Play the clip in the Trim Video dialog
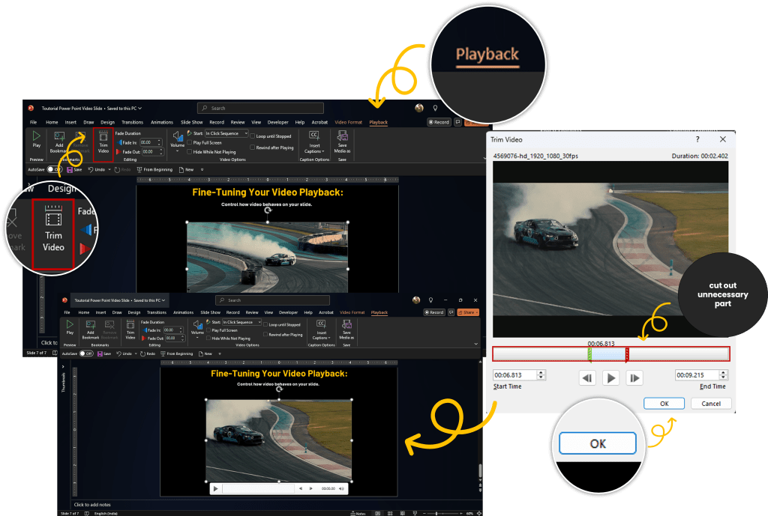 [x=611, y=378]
